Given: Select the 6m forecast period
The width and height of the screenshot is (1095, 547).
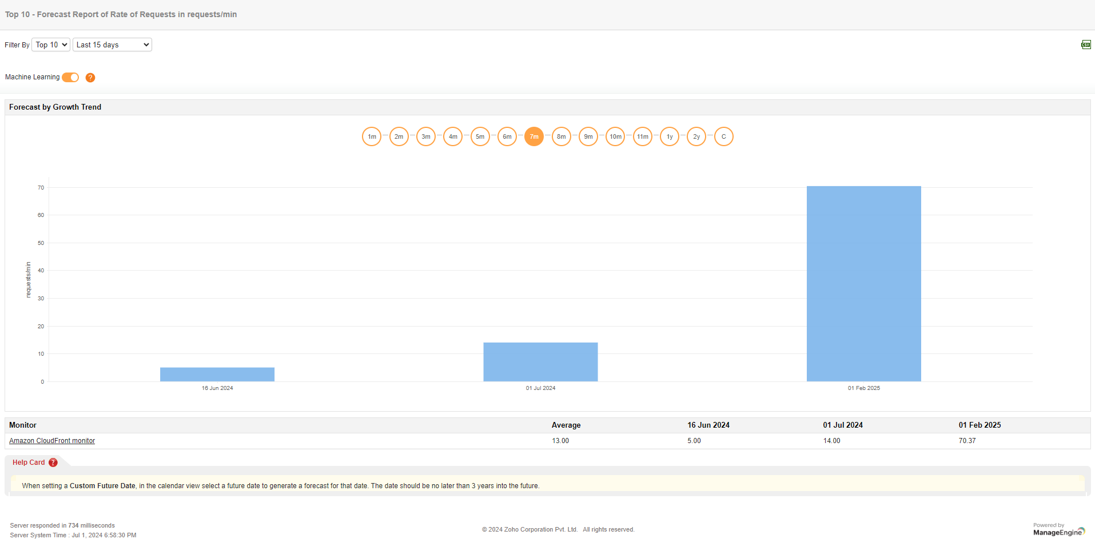Looking at the screenshot, I should (x=507, y=136).
